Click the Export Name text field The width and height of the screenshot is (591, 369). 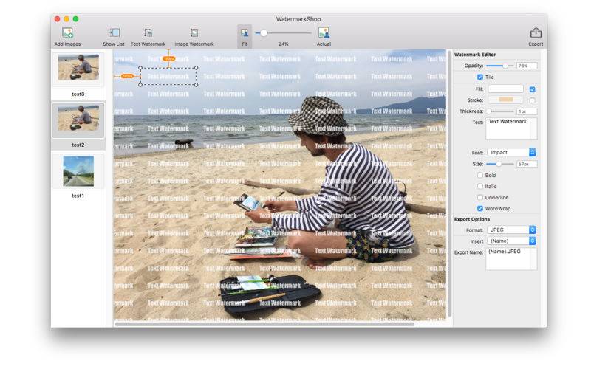coord(511,259)
